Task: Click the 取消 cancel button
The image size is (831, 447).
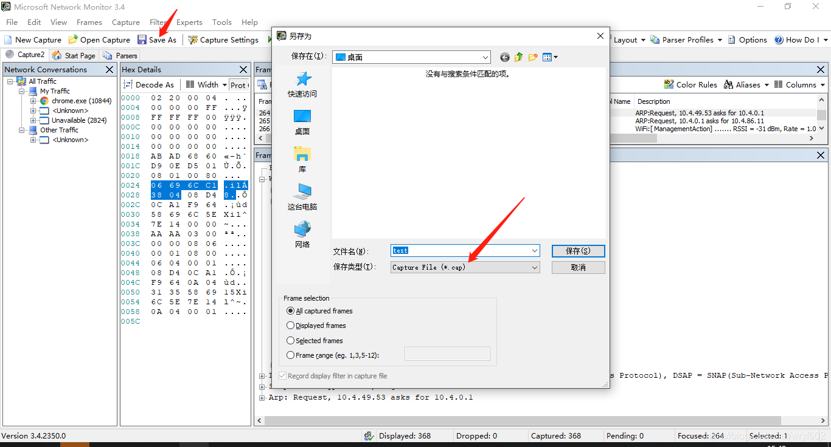Action: coord(578,267)
